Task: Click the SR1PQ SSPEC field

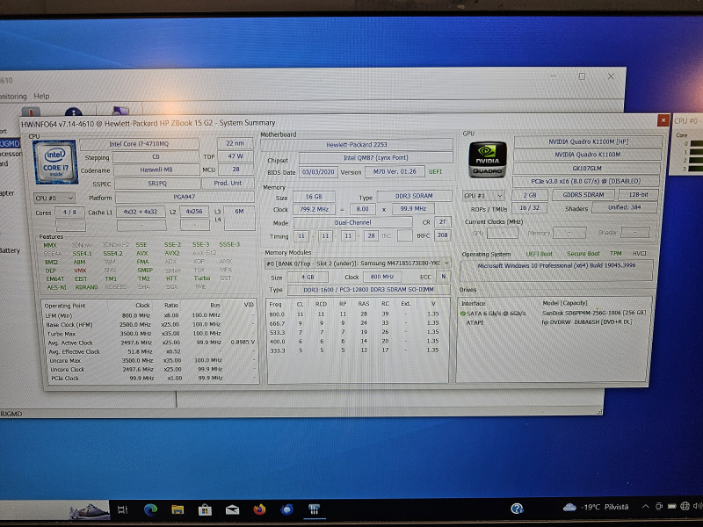Action: 157,184
